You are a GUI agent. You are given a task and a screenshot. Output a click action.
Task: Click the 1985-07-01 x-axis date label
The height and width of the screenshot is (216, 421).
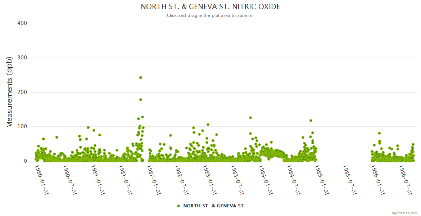pyautogui.click(x=349, y=180)
